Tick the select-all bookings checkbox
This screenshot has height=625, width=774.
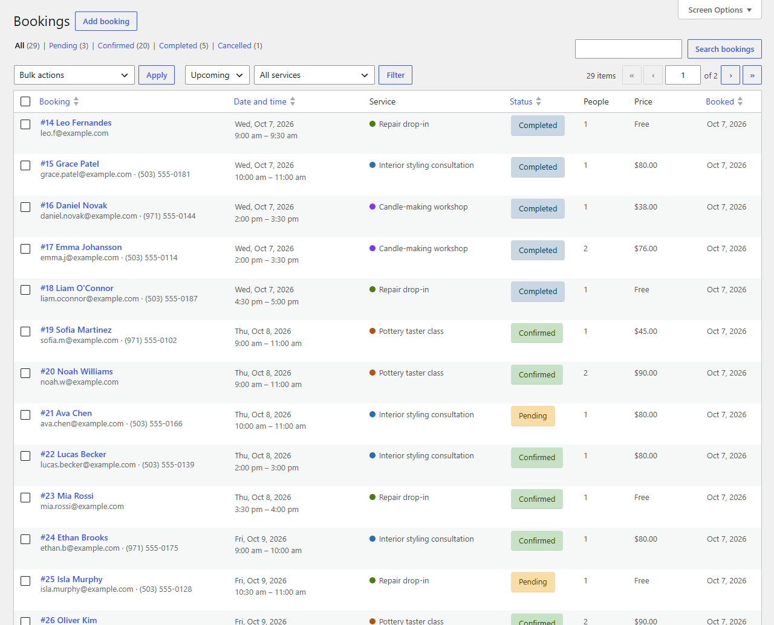pyautogui.click(x=25, y=101)
